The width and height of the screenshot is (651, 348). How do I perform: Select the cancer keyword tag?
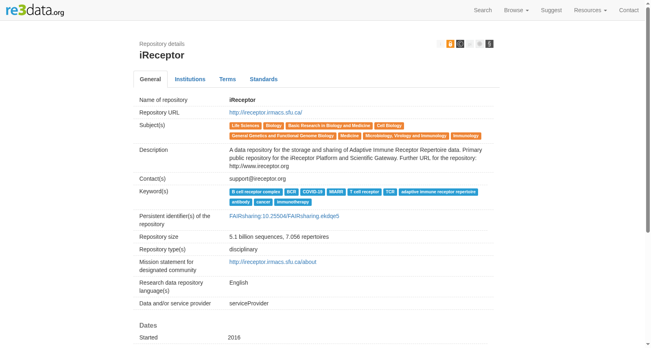coord(263,202)
